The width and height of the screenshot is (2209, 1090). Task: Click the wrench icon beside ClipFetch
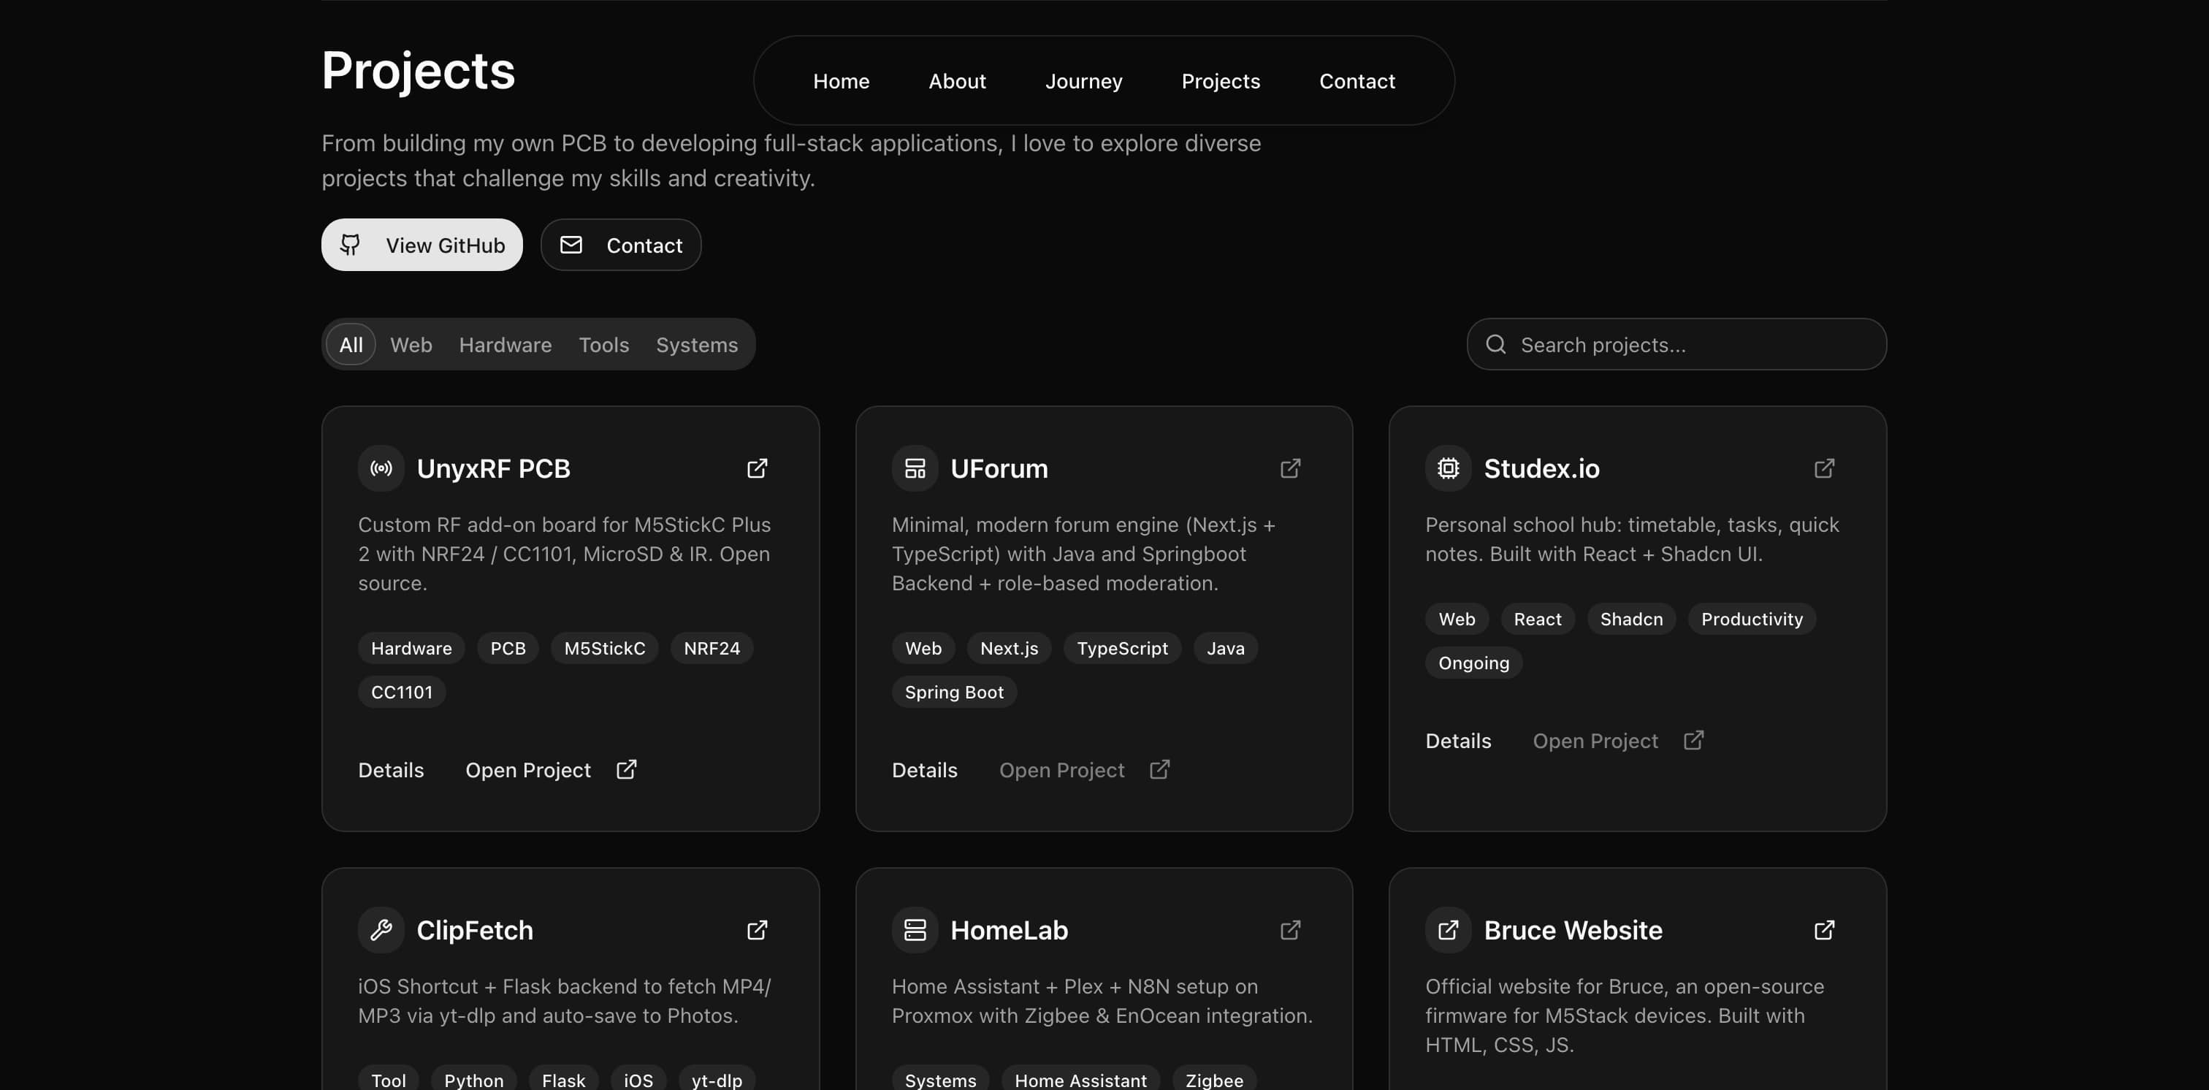click(x=381, y=929)
